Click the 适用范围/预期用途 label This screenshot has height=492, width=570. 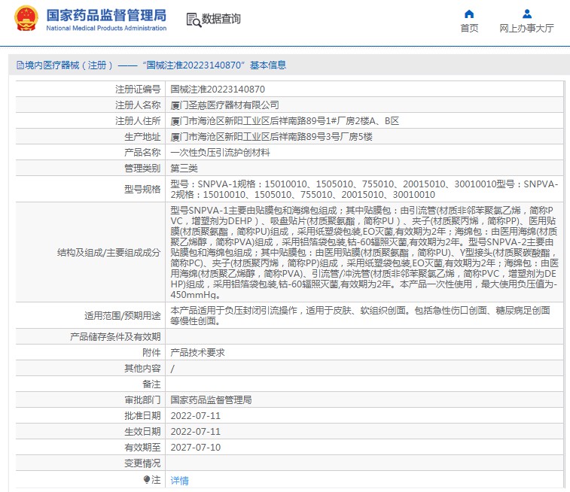coord(123,316)
